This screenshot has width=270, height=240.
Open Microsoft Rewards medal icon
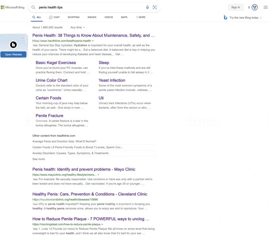[255, 7]
